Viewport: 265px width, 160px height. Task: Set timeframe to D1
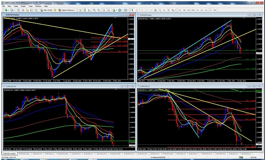click(x=206, y=10)
